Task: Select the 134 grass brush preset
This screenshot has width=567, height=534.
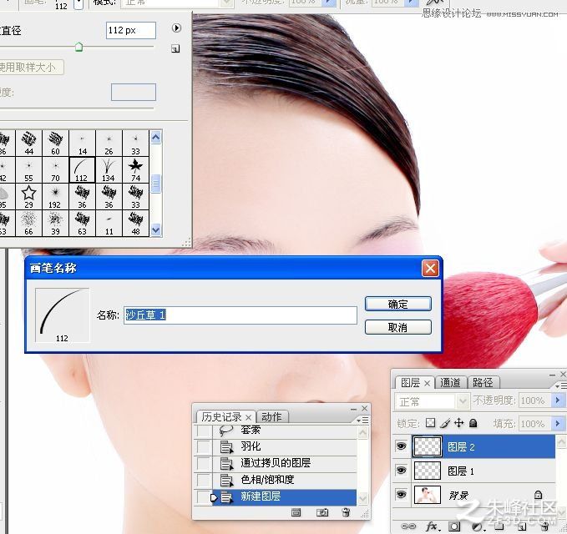Action: tap(109, 169)
